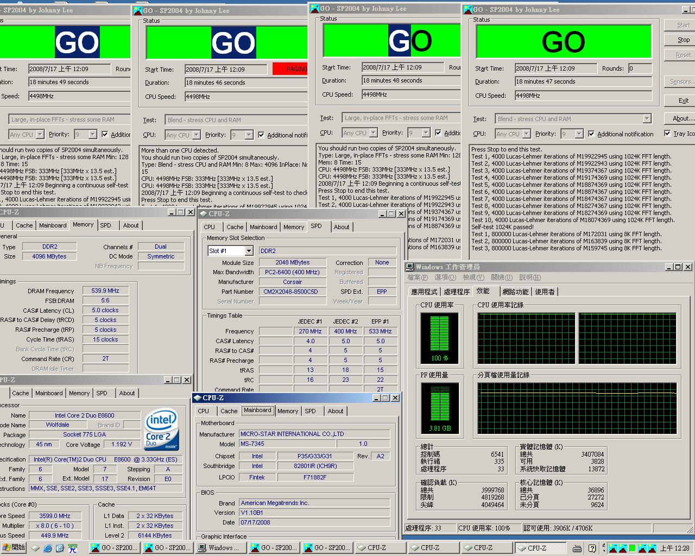Select Cache tab in CPU-Z Memory window

pos(24,225)
